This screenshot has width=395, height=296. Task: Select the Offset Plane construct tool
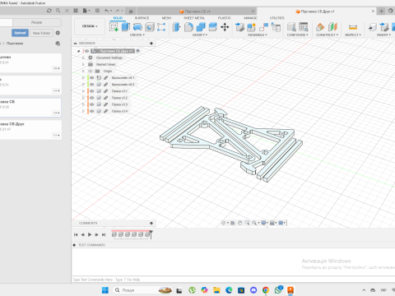320,27
